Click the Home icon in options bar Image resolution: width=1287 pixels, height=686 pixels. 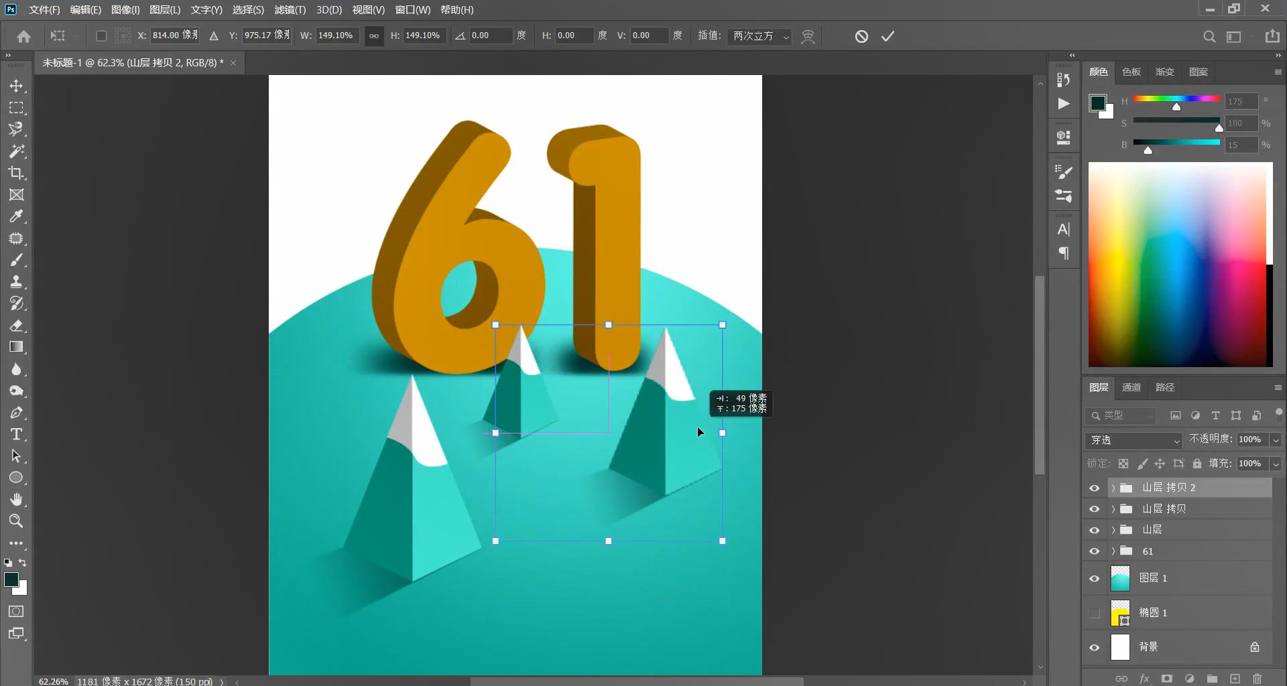click(24, 36)
